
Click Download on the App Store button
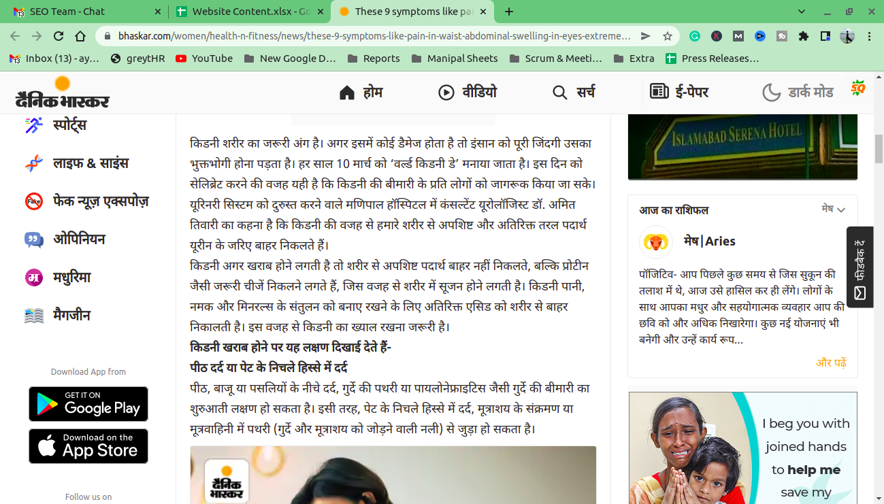pos(88,446)
